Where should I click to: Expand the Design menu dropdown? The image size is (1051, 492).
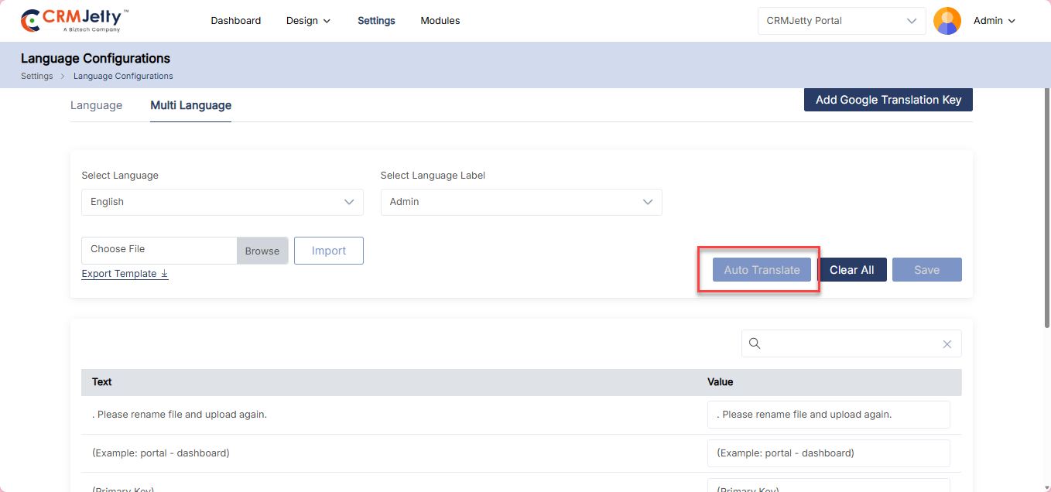point(308,21)
